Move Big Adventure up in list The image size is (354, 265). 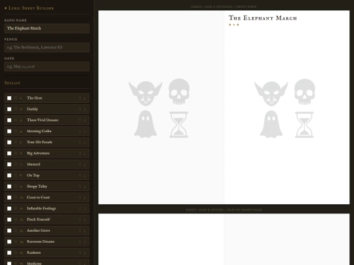coord(80,153)
